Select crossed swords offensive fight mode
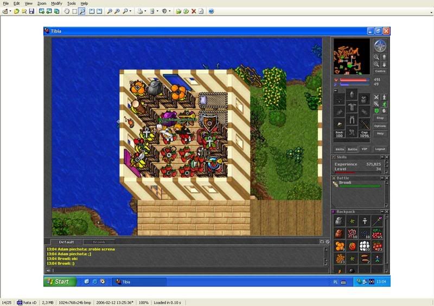Image resolution: width=434 pixels, height=306 pixels. click(376, 97)
